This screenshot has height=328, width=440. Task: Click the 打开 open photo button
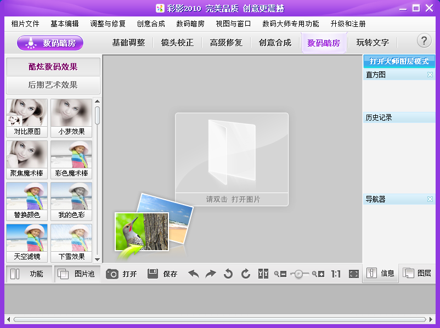(122, 274)
